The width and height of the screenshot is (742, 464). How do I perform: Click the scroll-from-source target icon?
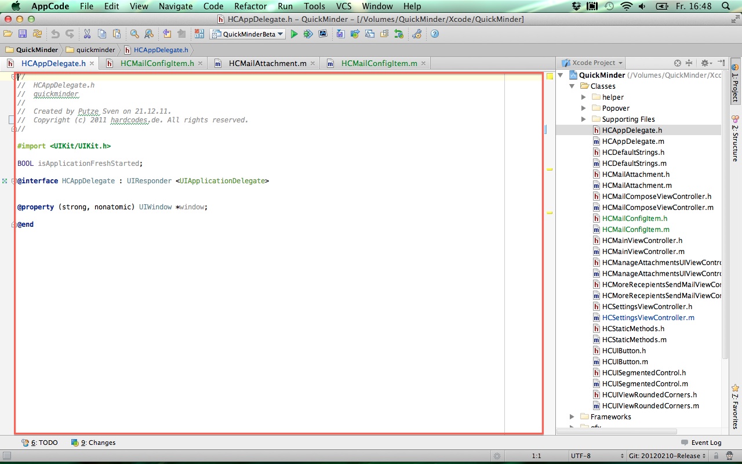click(x=678, y=63)
